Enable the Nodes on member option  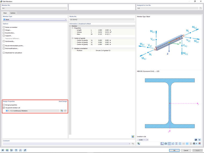[x=4, y=27]
